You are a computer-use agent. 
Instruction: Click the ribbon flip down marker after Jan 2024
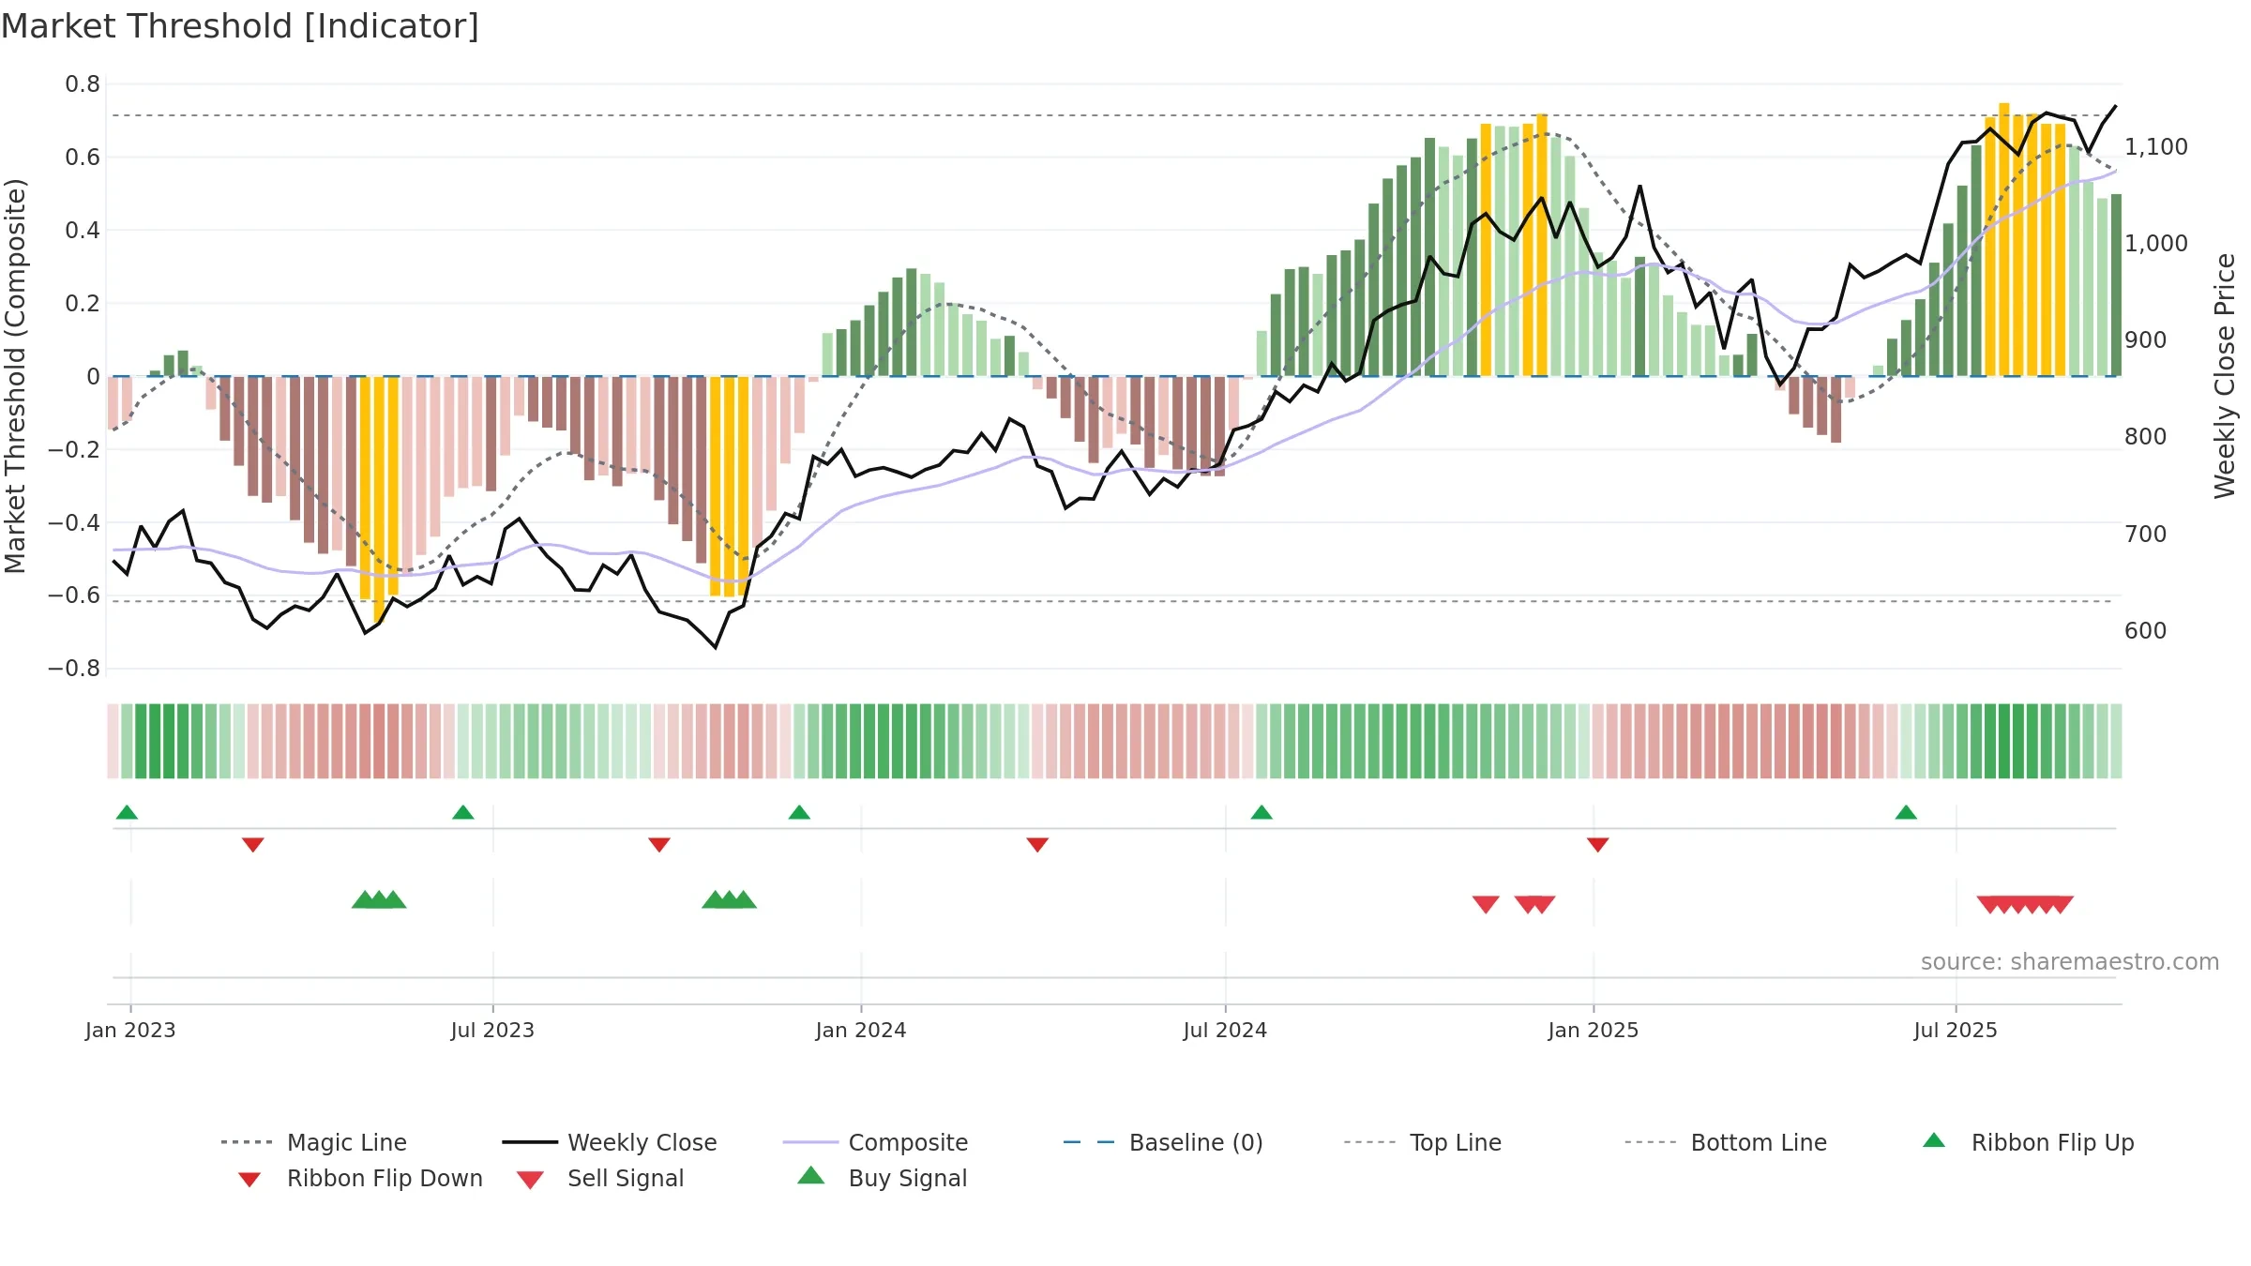[1037, 845]
